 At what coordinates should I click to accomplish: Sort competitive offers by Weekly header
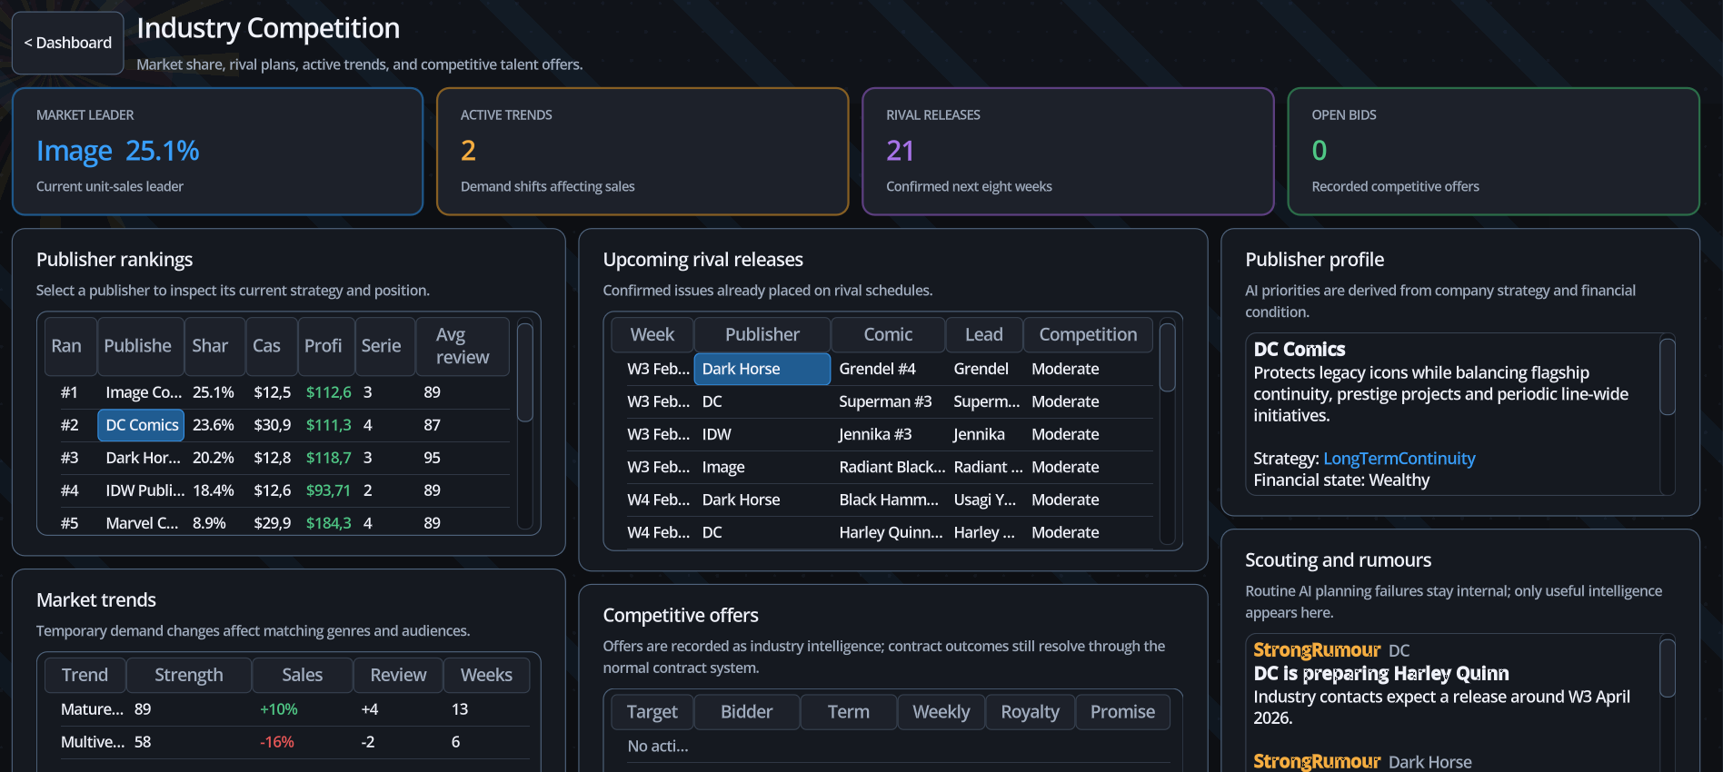pos(941,712)
